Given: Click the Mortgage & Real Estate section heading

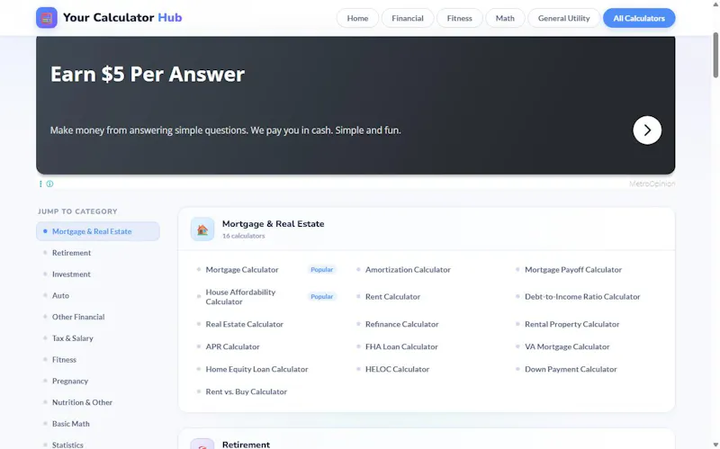Looking at the screenshot, I should (274, 223).
